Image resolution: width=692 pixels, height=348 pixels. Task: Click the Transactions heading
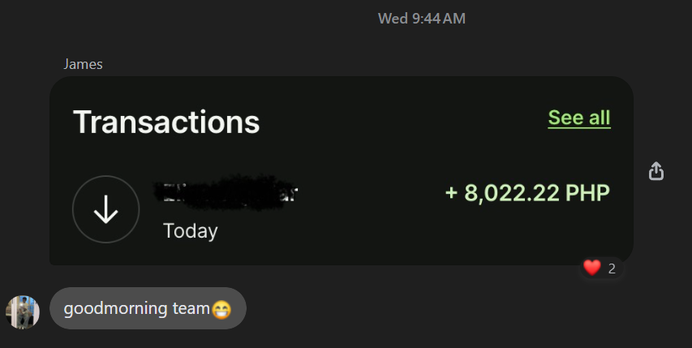(x=166, y=122)
